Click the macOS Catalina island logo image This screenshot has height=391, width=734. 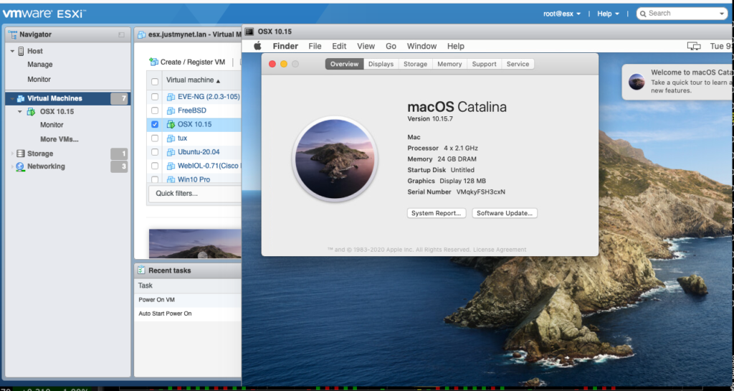[335, 159]
